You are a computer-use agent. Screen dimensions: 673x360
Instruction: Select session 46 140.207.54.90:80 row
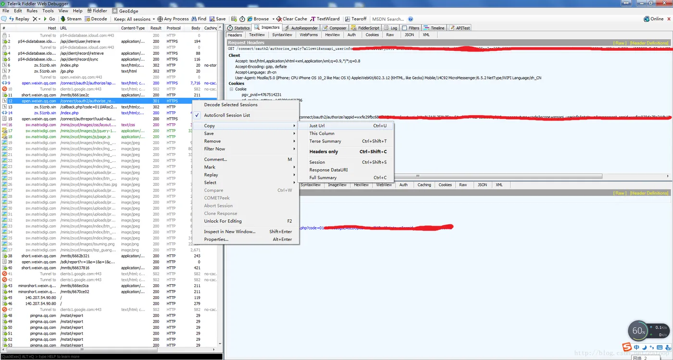(x=110, y=303)
